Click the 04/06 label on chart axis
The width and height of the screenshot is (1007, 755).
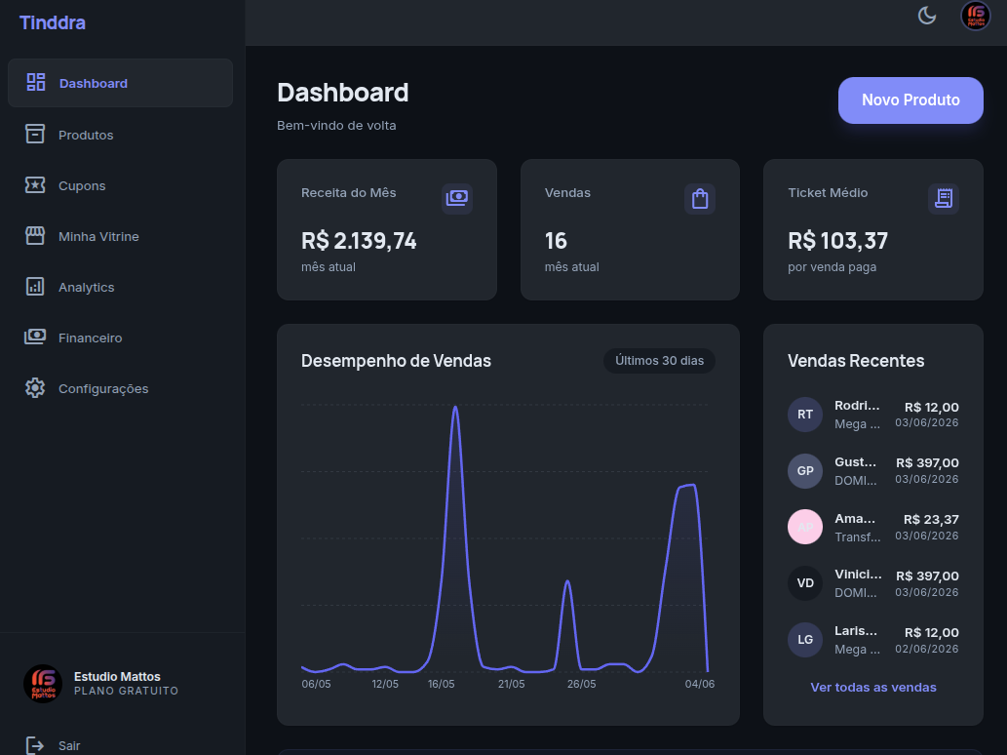[699, 684]
